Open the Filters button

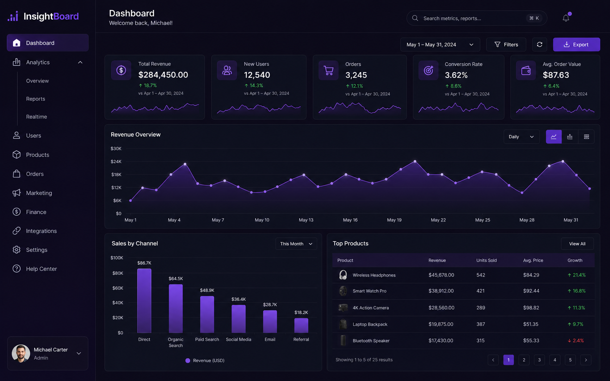506,45
